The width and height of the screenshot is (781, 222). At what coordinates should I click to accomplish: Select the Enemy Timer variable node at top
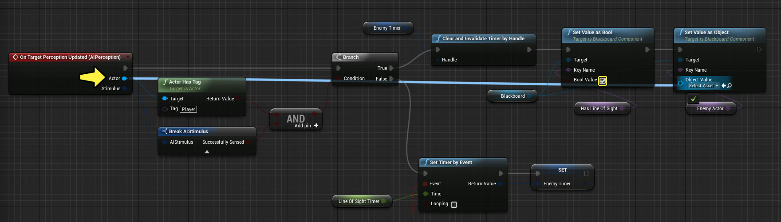pyautogui.click(x=387, y=28)
